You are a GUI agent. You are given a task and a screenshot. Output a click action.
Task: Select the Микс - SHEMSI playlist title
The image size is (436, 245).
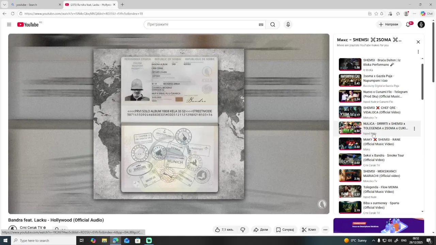click(369, 40)
